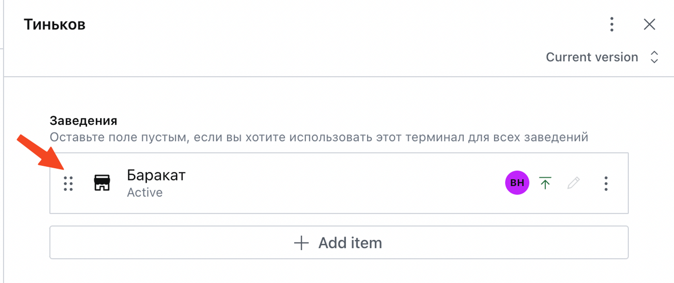Click the up-down chevron beside Current version
This screenshot has width=674, height=283.
654,57
